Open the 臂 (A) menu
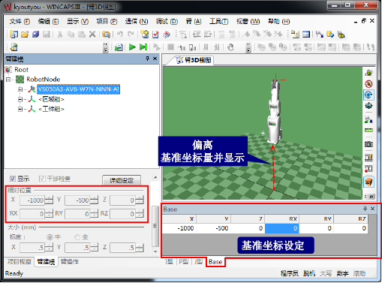This screenshot has height=283, width=382. [194, 22]
